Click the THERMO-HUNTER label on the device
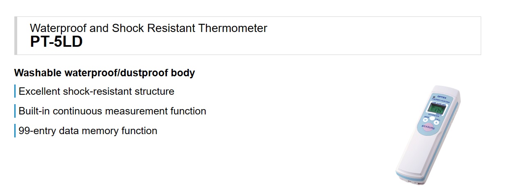The height and width of the screenshot is (194, 509). [x=441, y=101]
